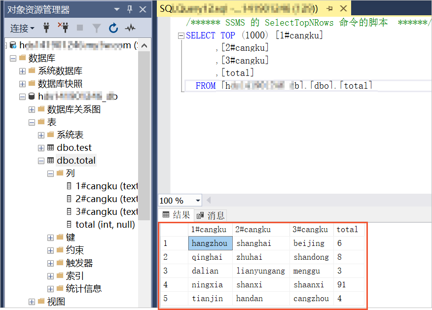This screenshot has height=310, width=432.
Task: Refresh the Object Explorer tree
Action: [113, 28]
